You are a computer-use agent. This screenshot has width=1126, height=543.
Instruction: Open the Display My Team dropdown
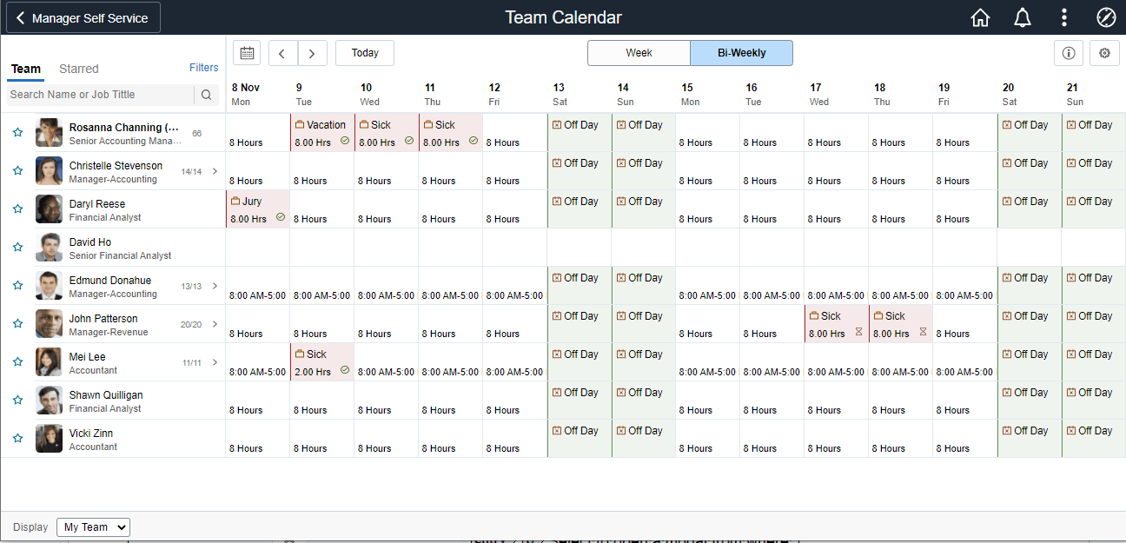(x=93, y=526)
